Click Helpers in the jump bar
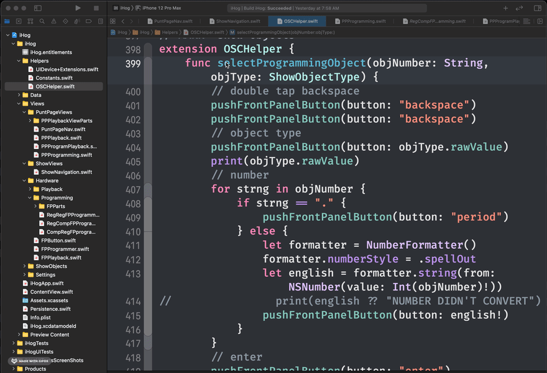Viewport: 547px width, 373px height. [x=167, y=32]
